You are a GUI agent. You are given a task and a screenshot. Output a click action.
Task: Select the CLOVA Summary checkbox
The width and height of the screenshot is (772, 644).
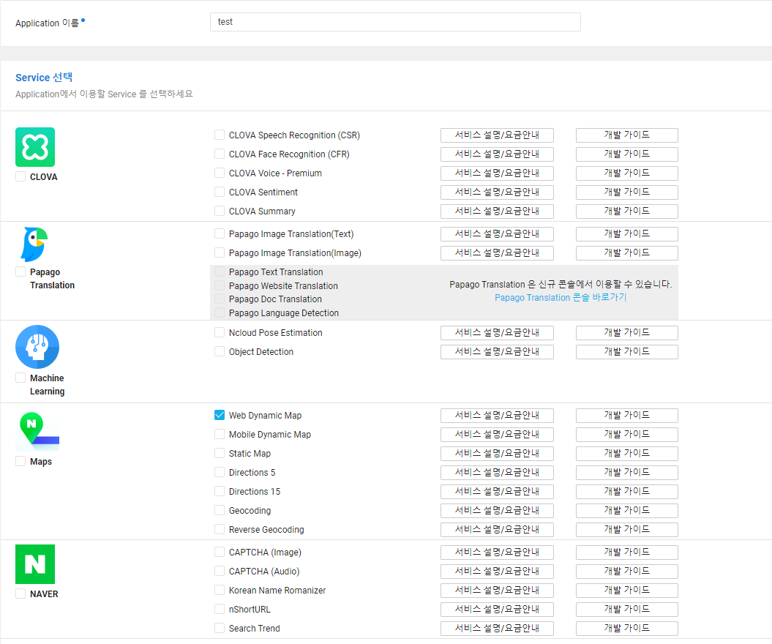click(220, 211)
